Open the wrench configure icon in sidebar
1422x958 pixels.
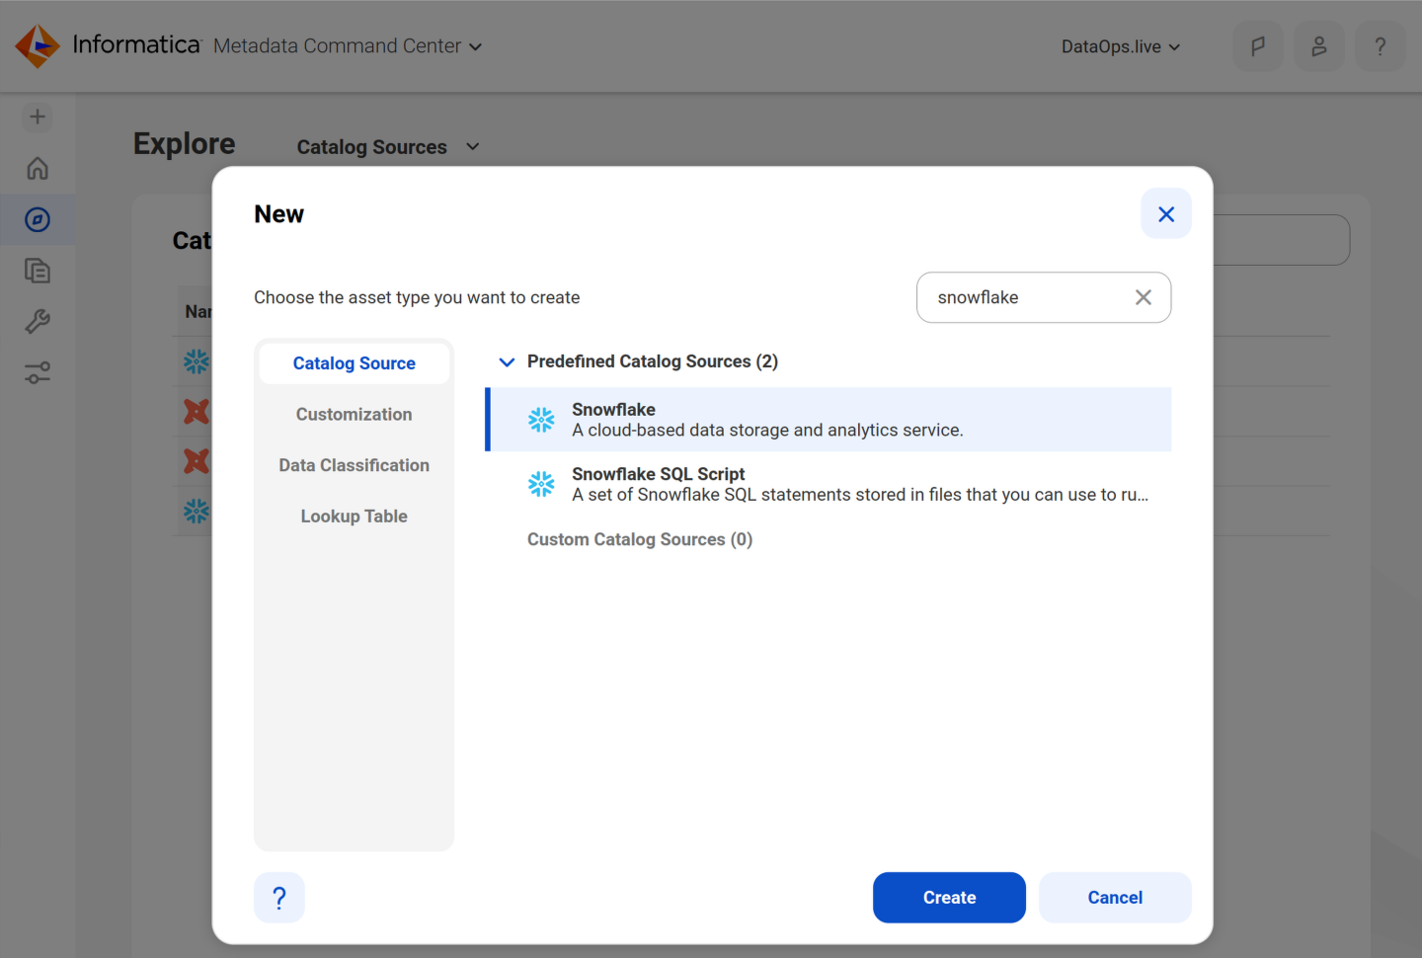[x=38, y=322]
